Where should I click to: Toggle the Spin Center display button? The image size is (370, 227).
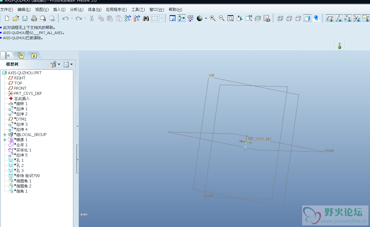coord(181,18)
